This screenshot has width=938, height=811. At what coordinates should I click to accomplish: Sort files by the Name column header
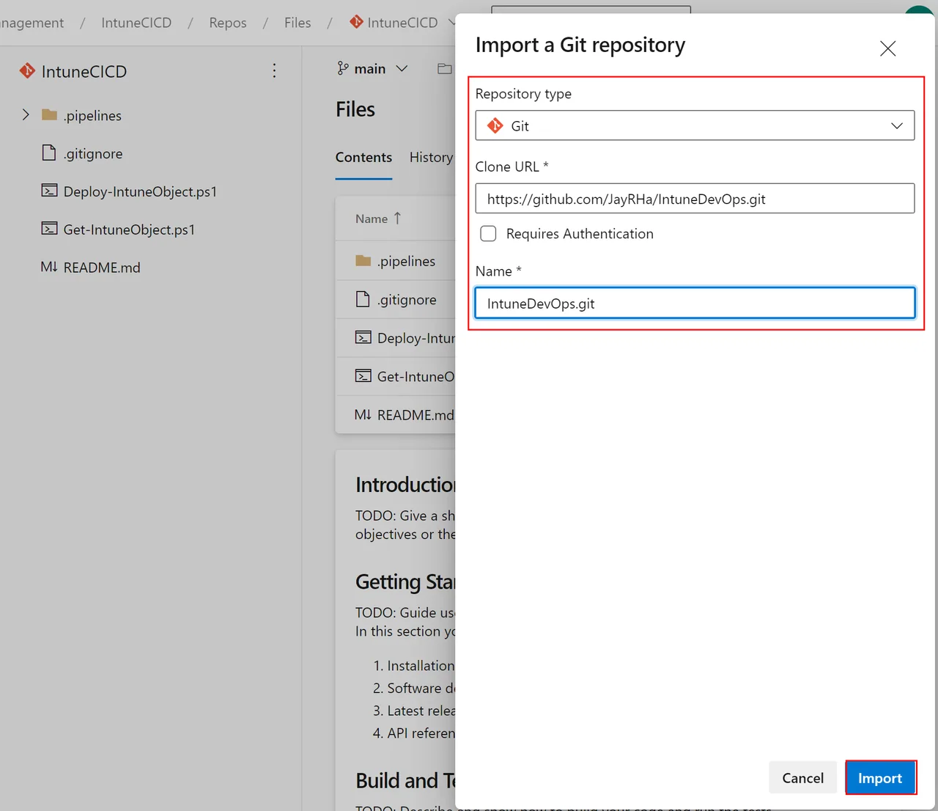coord(378,219)
